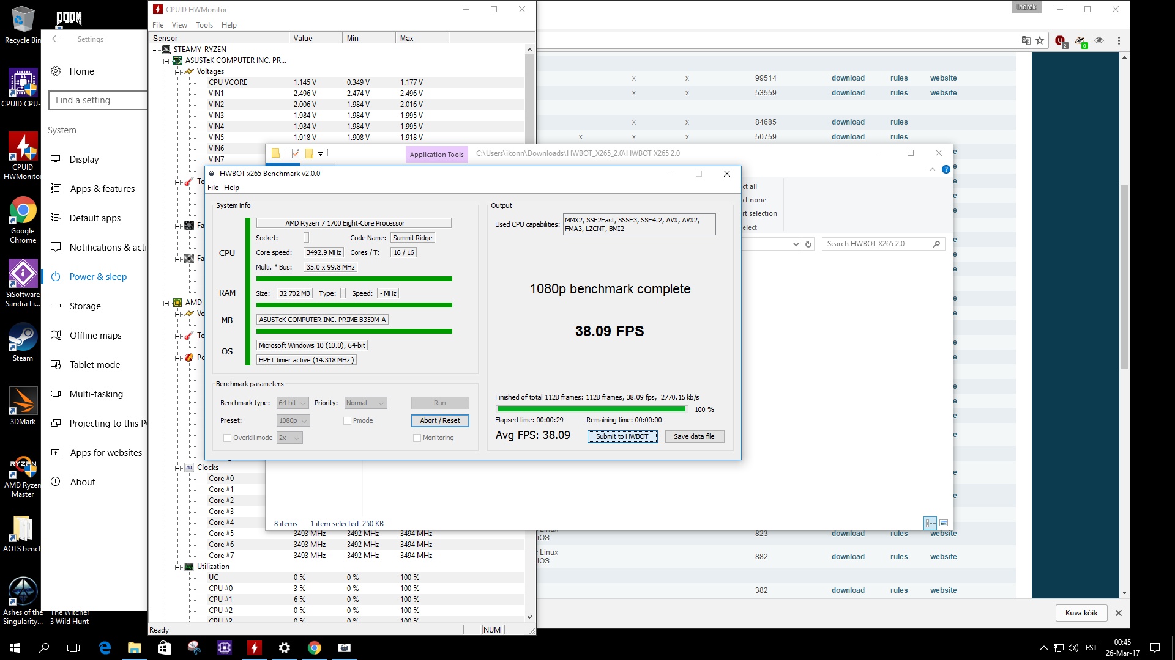Enable the Pmode checkbox
The height and width of the screenshot is (660, 1175).
tap(347, 420)
